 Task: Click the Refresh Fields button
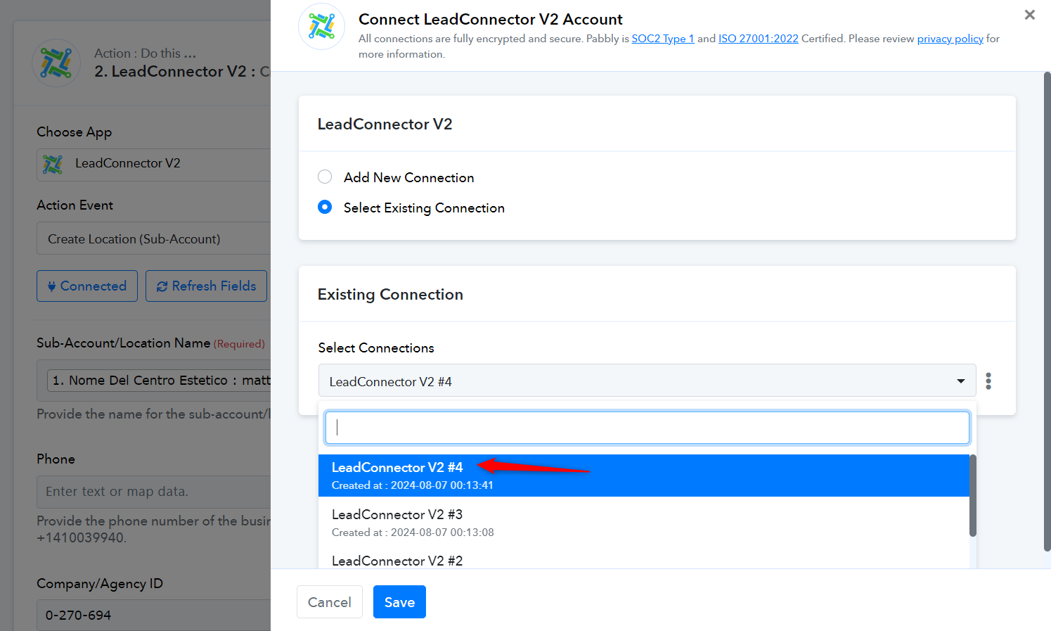(207, 286)
